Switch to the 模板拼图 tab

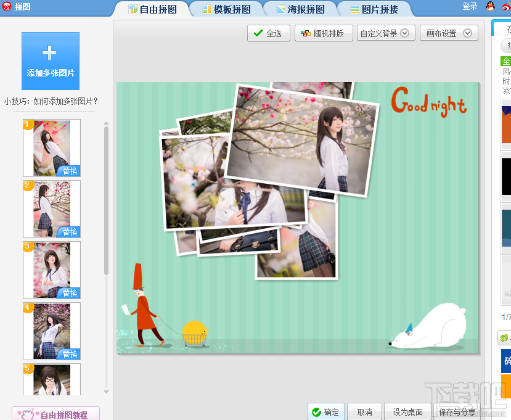tap(226, 9)
